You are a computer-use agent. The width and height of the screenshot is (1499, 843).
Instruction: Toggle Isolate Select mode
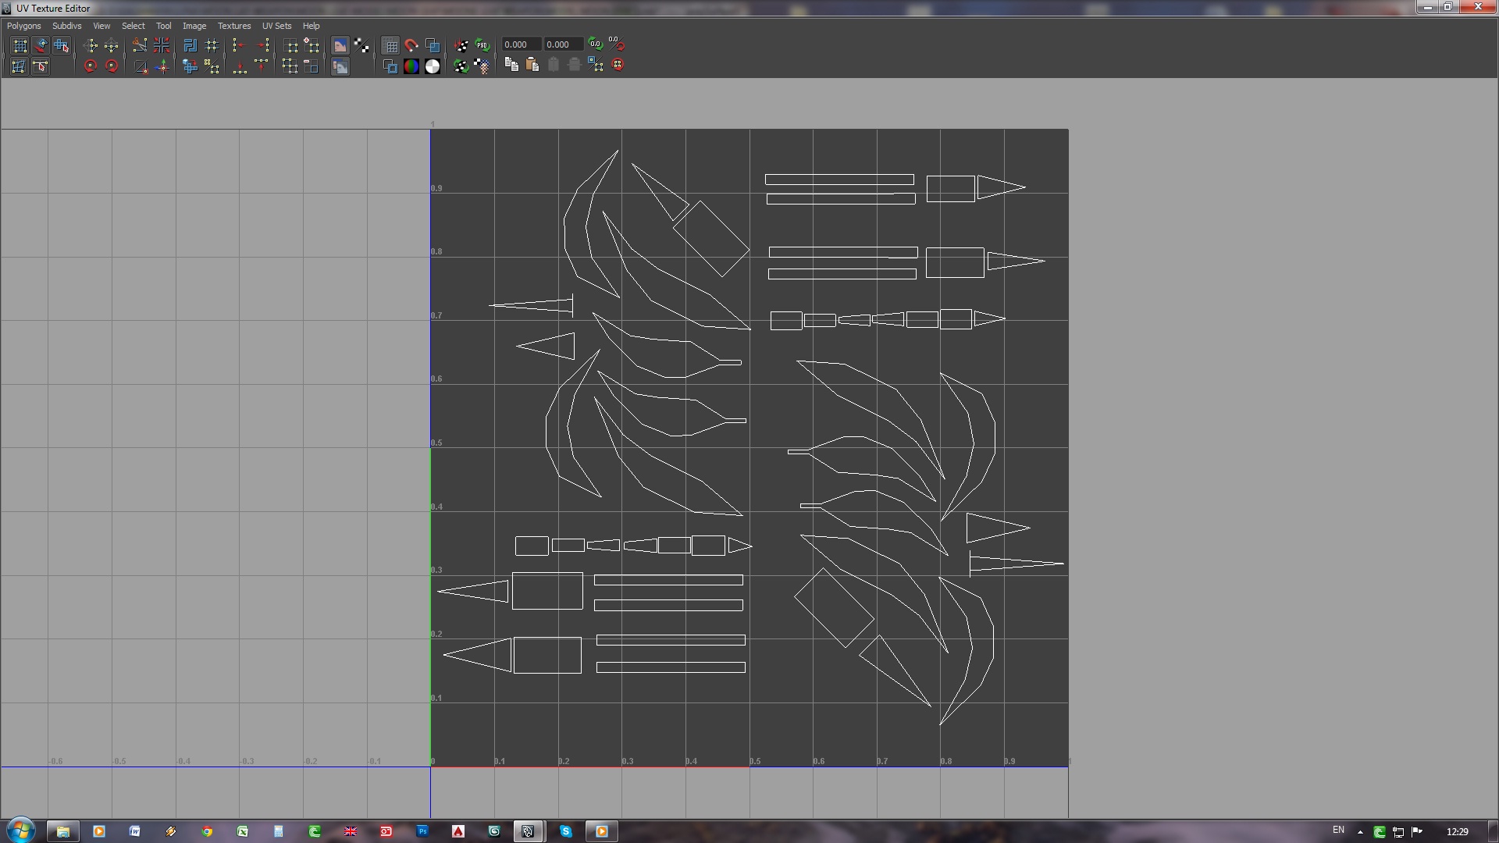coord(290,45)
